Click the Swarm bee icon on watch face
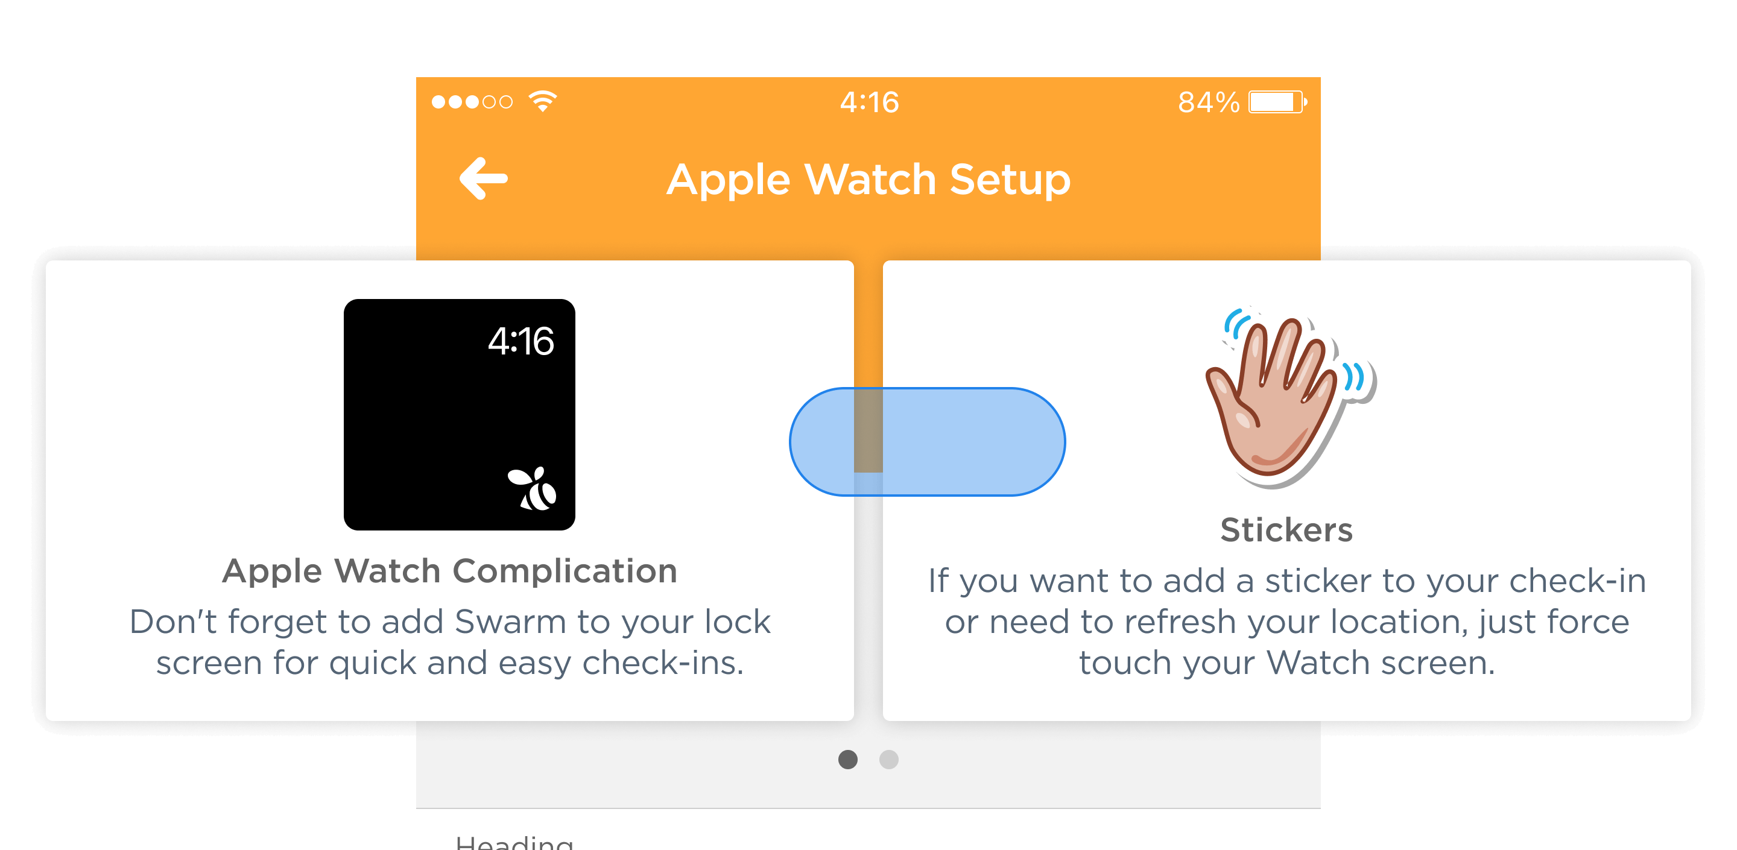1737x850 pixels. [532, 489]
